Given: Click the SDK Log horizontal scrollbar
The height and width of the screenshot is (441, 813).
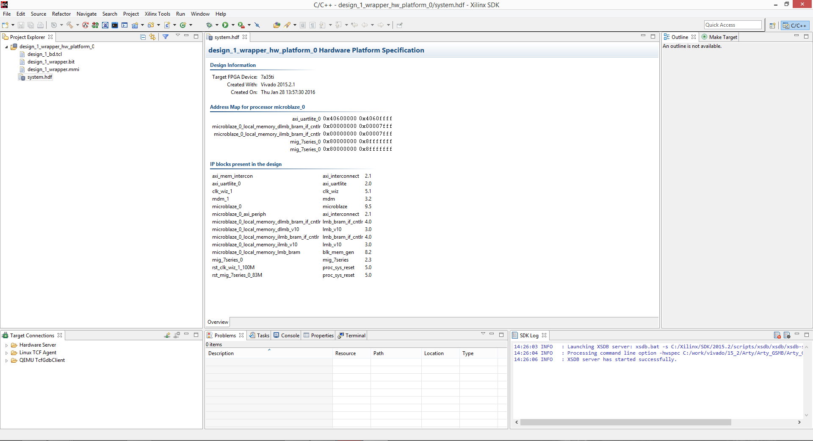Looking at the screenshot, I should click(x=625, y=422).
